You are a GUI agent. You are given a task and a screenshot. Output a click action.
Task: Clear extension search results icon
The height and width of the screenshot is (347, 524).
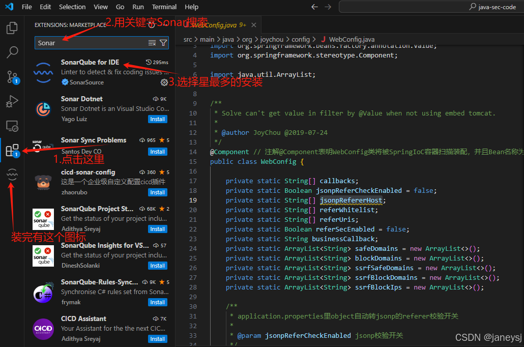point(152,43)
